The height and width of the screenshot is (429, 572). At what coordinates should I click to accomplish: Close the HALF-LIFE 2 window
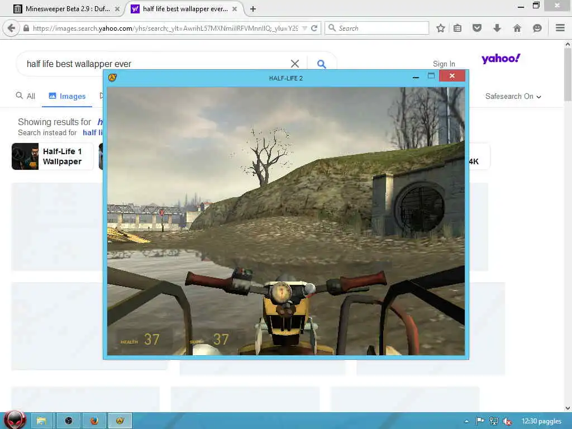pos(452,76)
